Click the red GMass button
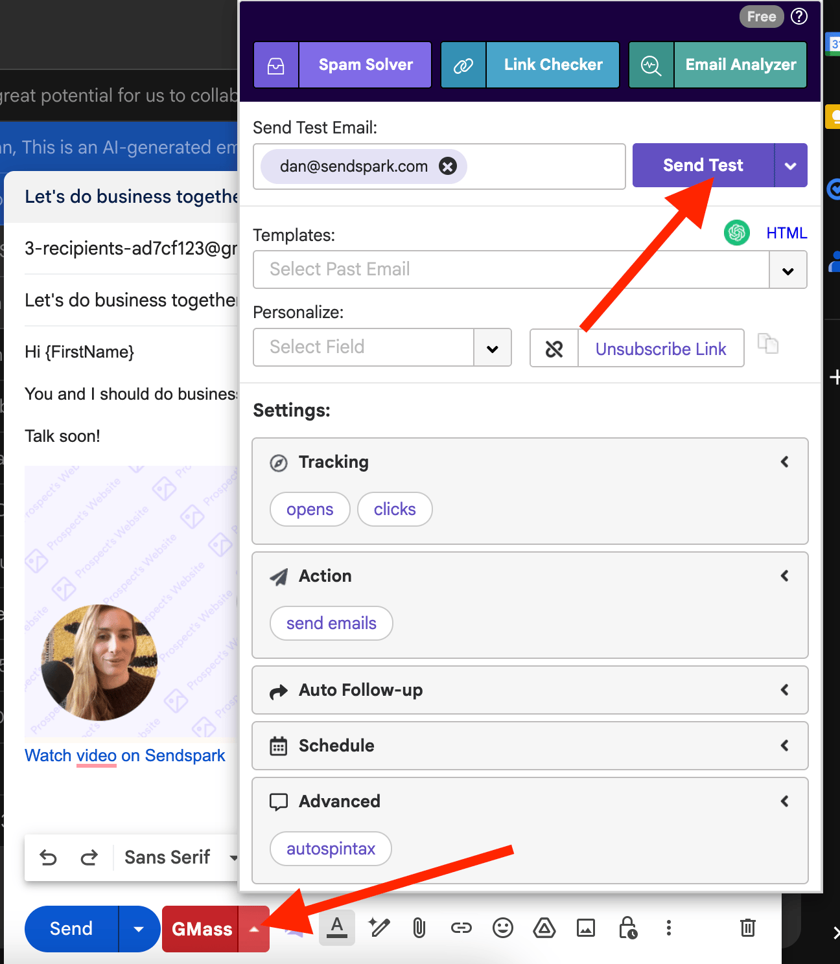The height and width of the screenshot is (964, 840). pyautogui.click(x=201, y=929)
